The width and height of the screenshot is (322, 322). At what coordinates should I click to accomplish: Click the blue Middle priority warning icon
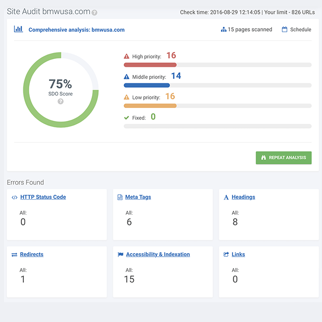(126, 77)
